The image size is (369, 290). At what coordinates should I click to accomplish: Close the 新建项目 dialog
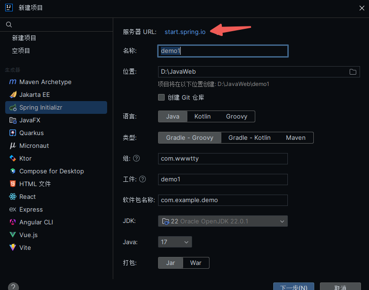coord(362,8)
